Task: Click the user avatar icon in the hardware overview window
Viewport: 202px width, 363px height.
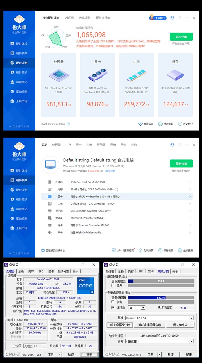Action: (172, 145)
